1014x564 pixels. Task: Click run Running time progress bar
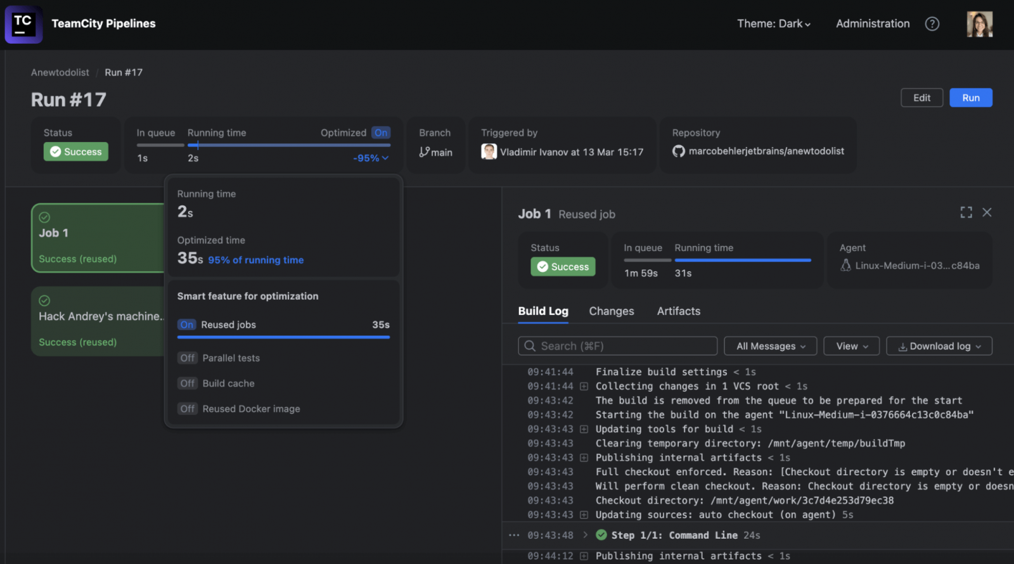point(289,145)
